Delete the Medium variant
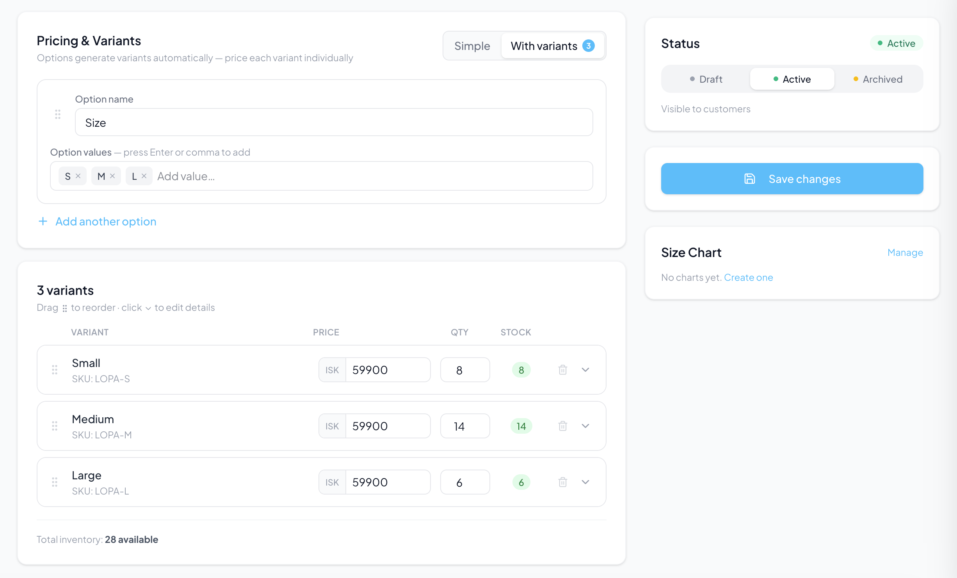 pyautogui.click(x=563, y=426)
